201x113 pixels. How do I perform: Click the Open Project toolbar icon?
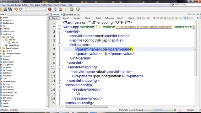[5, 9]
